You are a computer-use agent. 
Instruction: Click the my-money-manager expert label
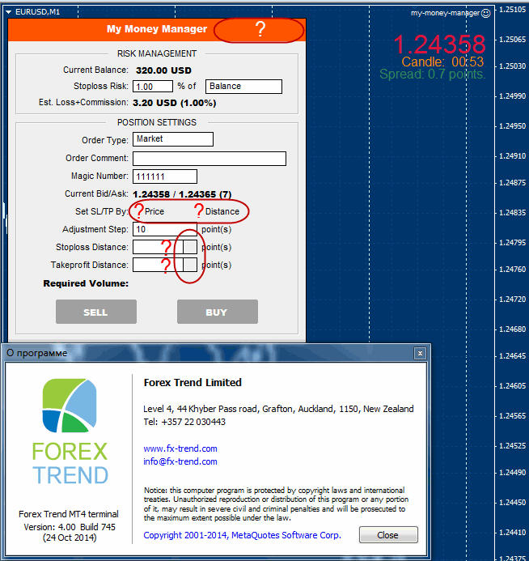coord(445,13)
